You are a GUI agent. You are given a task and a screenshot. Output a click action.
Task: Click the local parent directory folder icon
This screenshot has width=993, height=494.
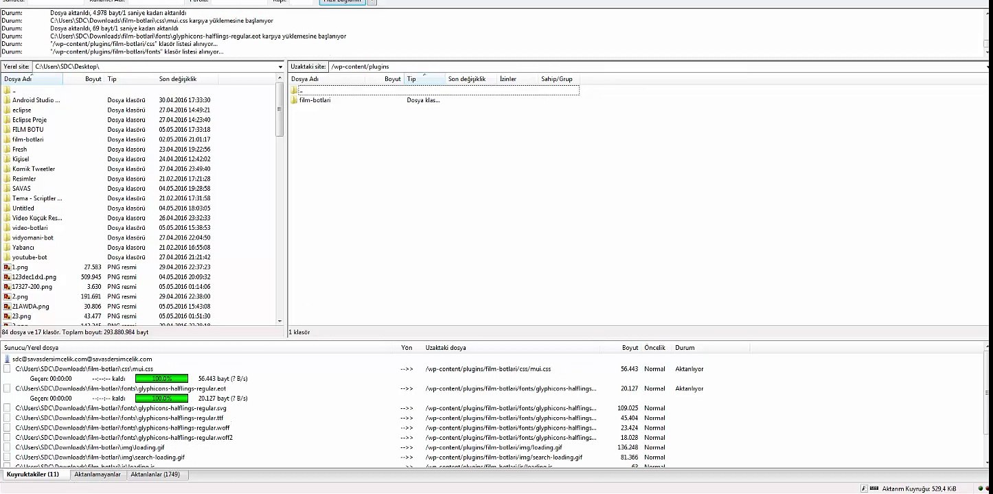coord(7,90)
